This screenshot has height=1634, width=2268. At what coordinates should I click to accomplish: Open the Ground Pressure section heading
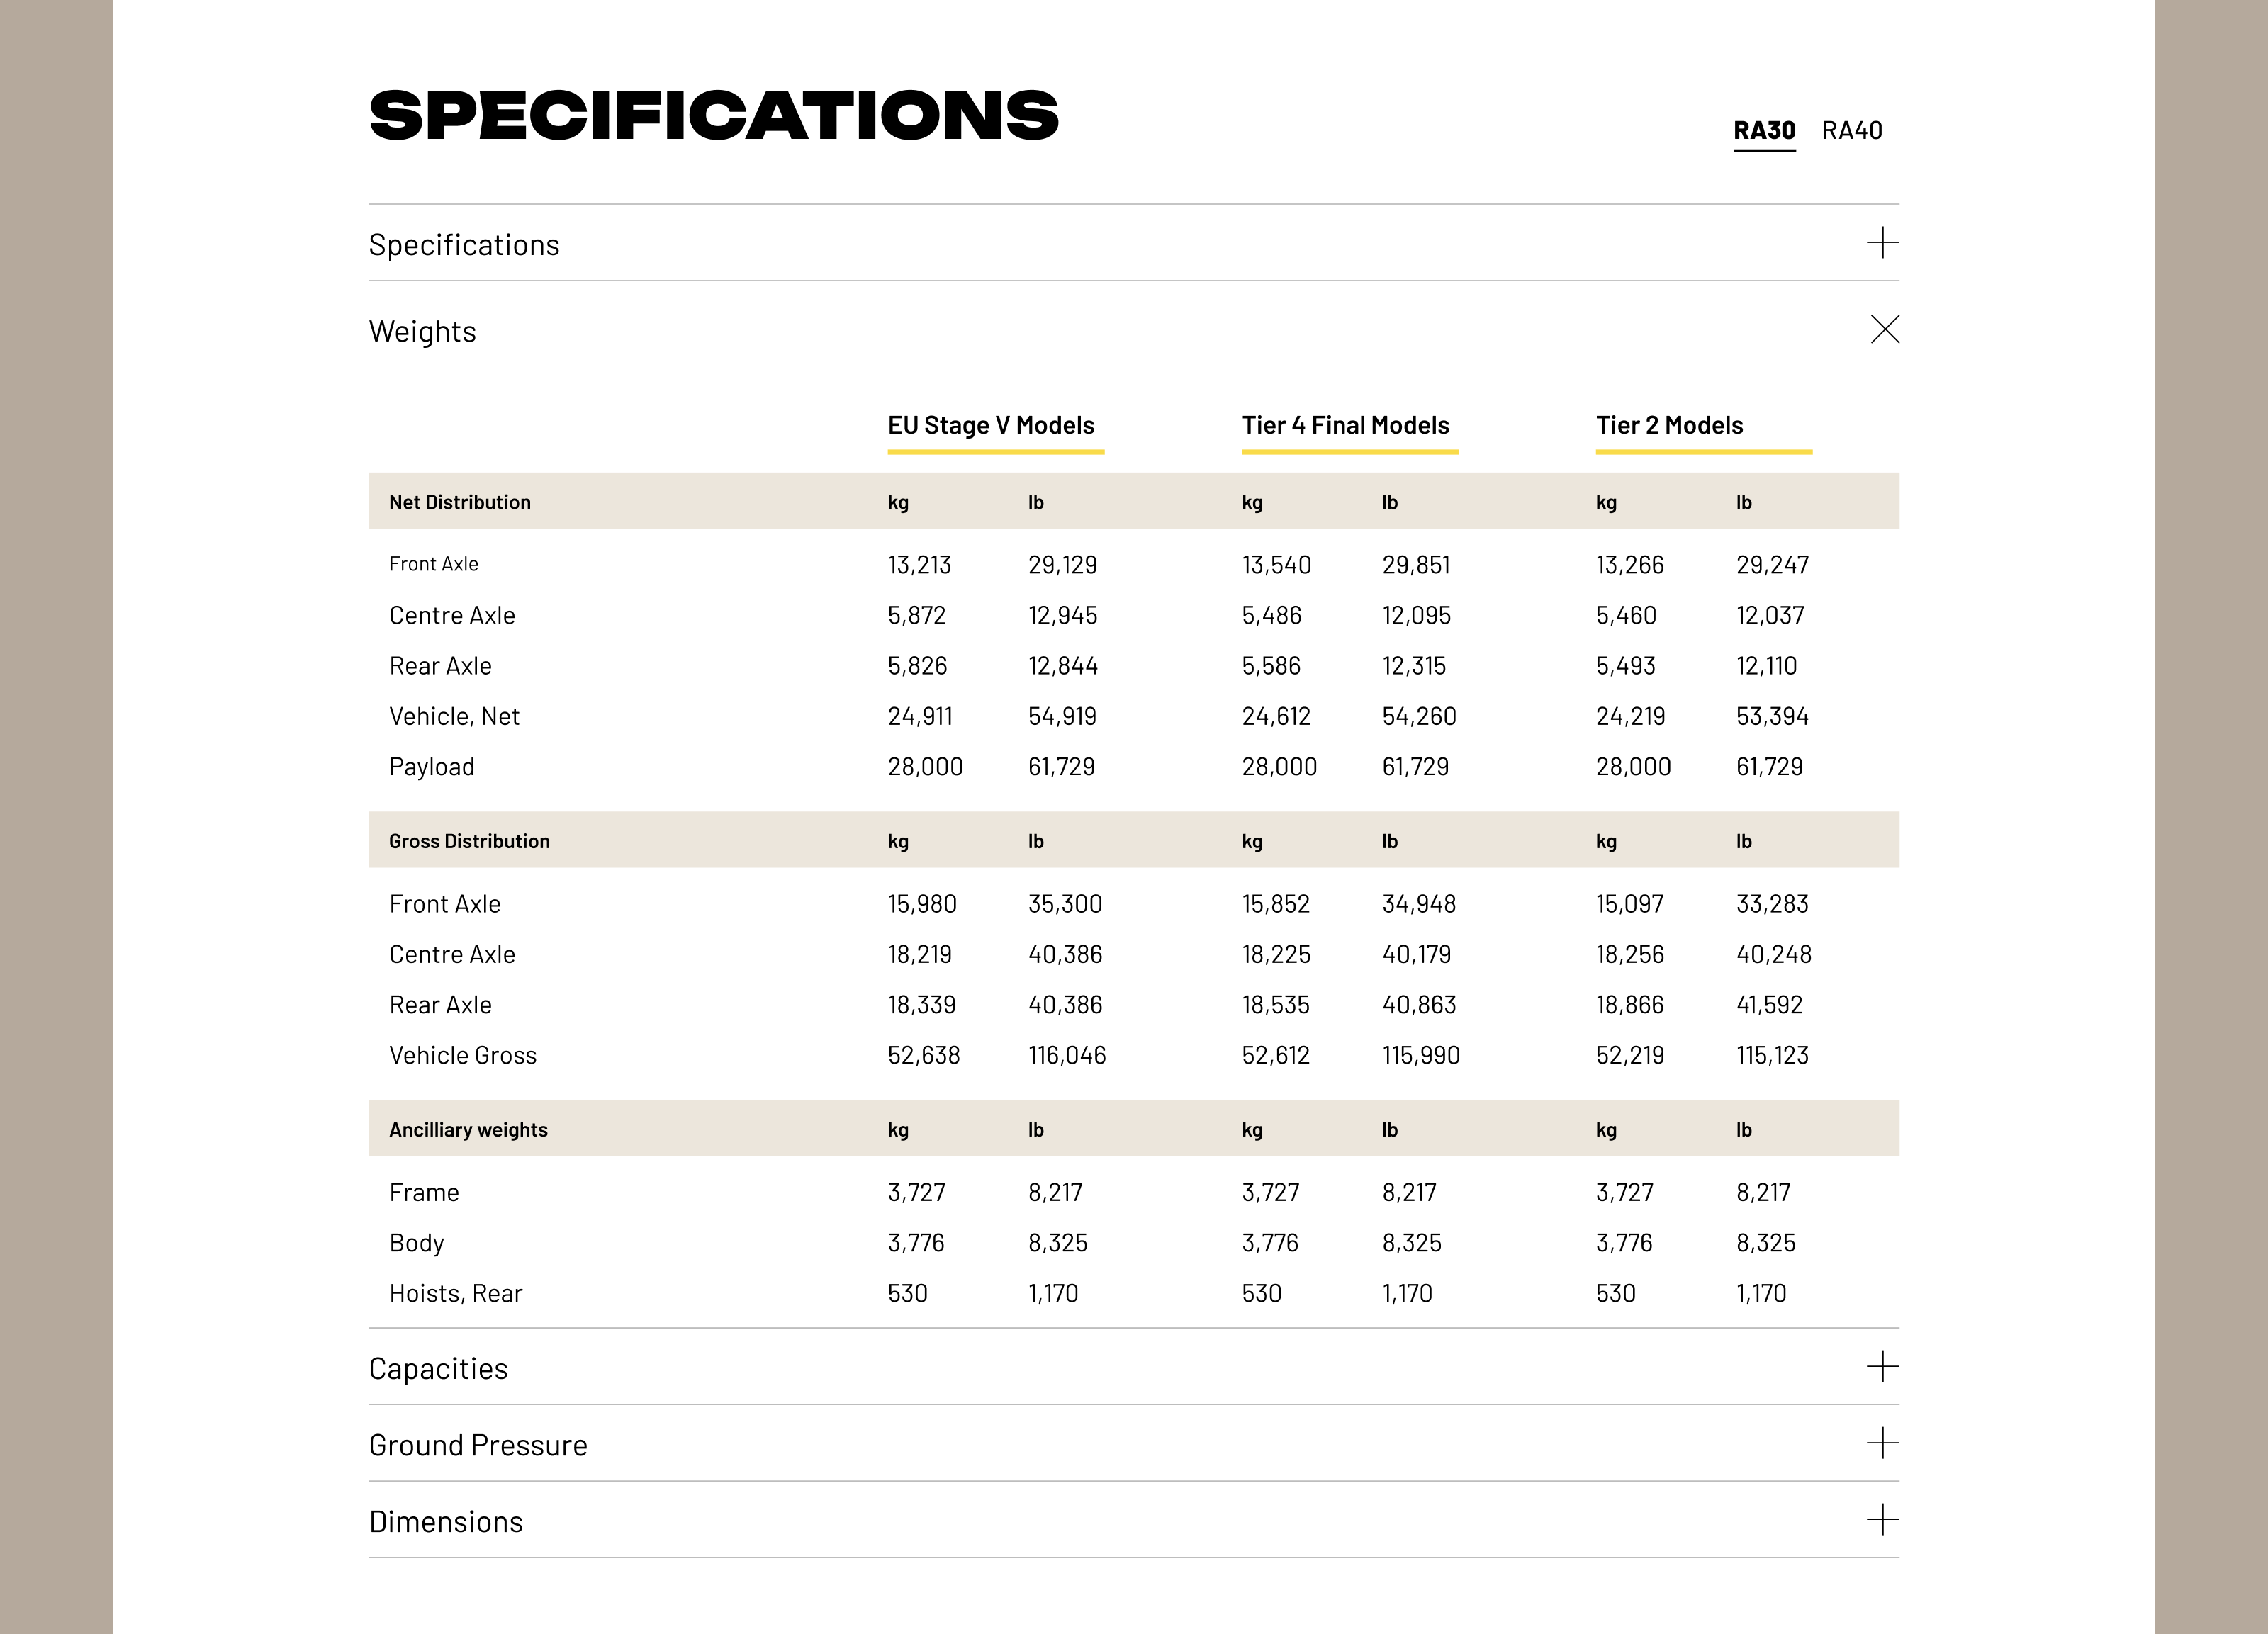click(478, 1446)
